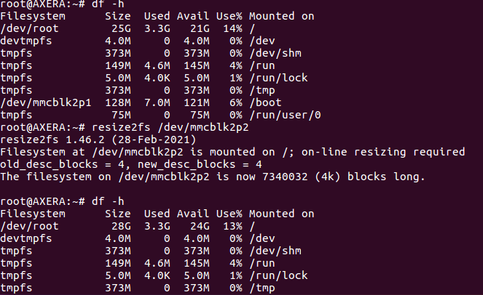Click the 121M available value for /boot
Viewport: 483px width, 295px height.
click(x=197, y=102)
